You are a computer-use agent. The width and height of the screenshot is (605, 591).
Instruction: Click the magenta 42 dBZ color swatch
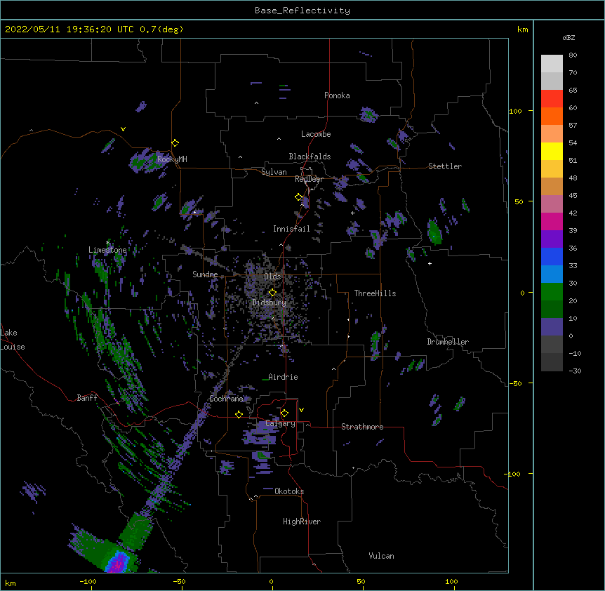click(x=552, y=221)
